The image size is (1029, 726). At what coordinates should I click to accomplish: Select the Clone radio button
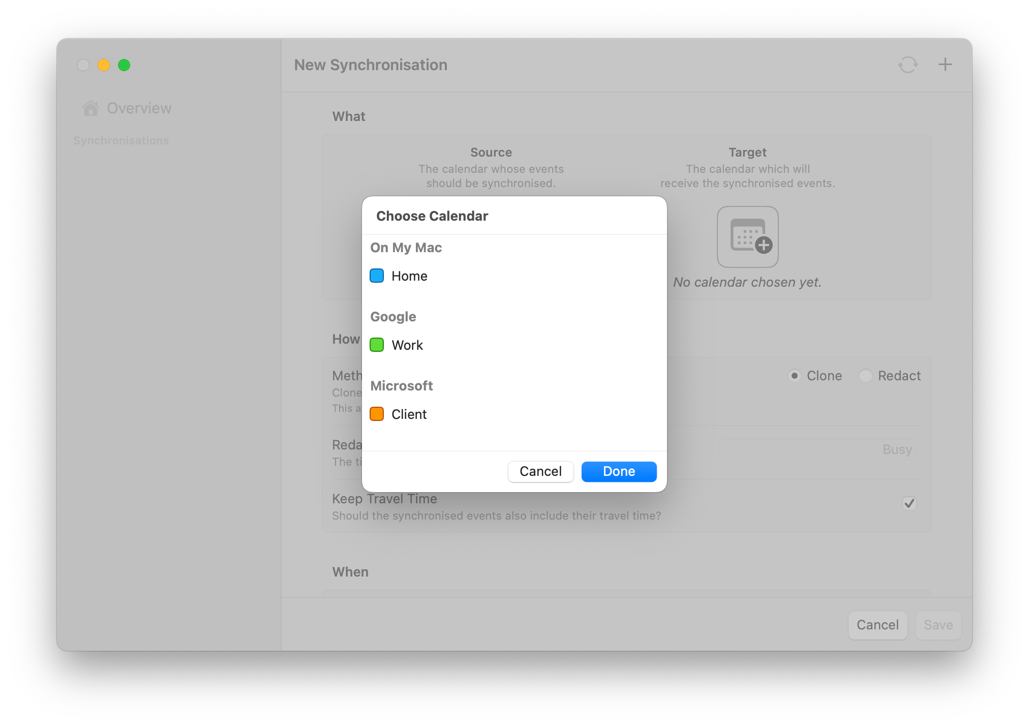(x=795, y=376)
